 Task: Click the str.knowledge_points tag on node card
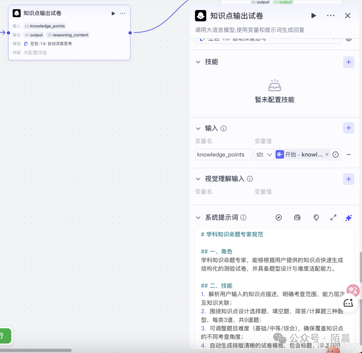point(45,26)
